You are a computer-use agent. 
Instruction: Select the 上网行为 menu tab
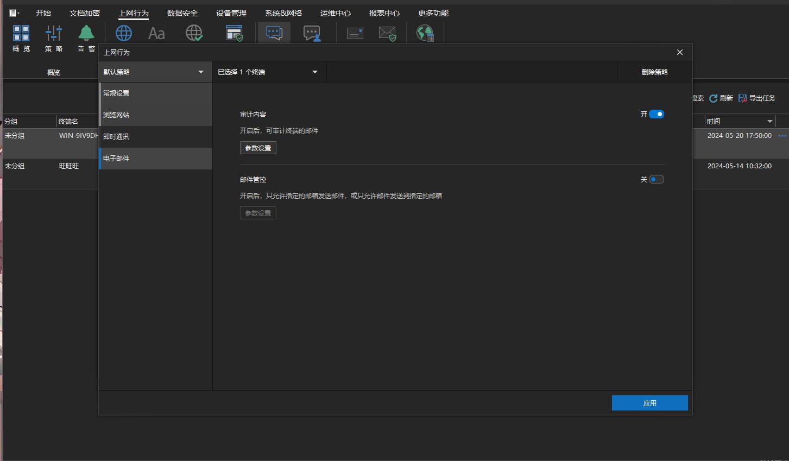click(x=134, y=13)
